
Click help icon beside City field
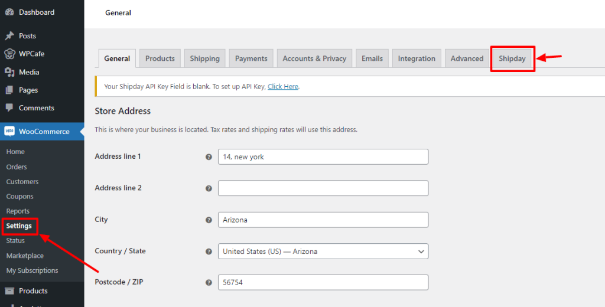209,220
